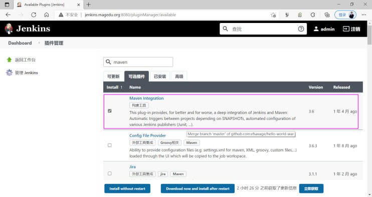
Task: Click the not-secure warning icon
Action: coord(61,14)
